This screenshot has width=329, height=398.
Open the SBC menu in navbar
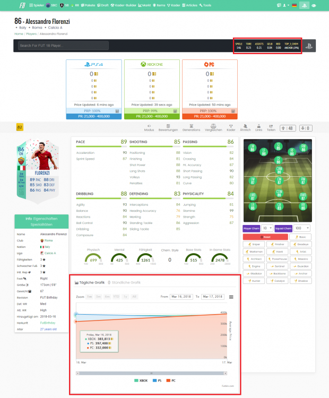51,5
